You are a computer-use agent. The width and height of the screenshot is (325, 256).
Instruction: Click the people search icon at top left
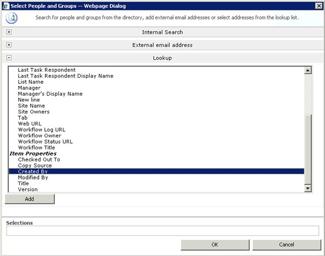(11, 18)
